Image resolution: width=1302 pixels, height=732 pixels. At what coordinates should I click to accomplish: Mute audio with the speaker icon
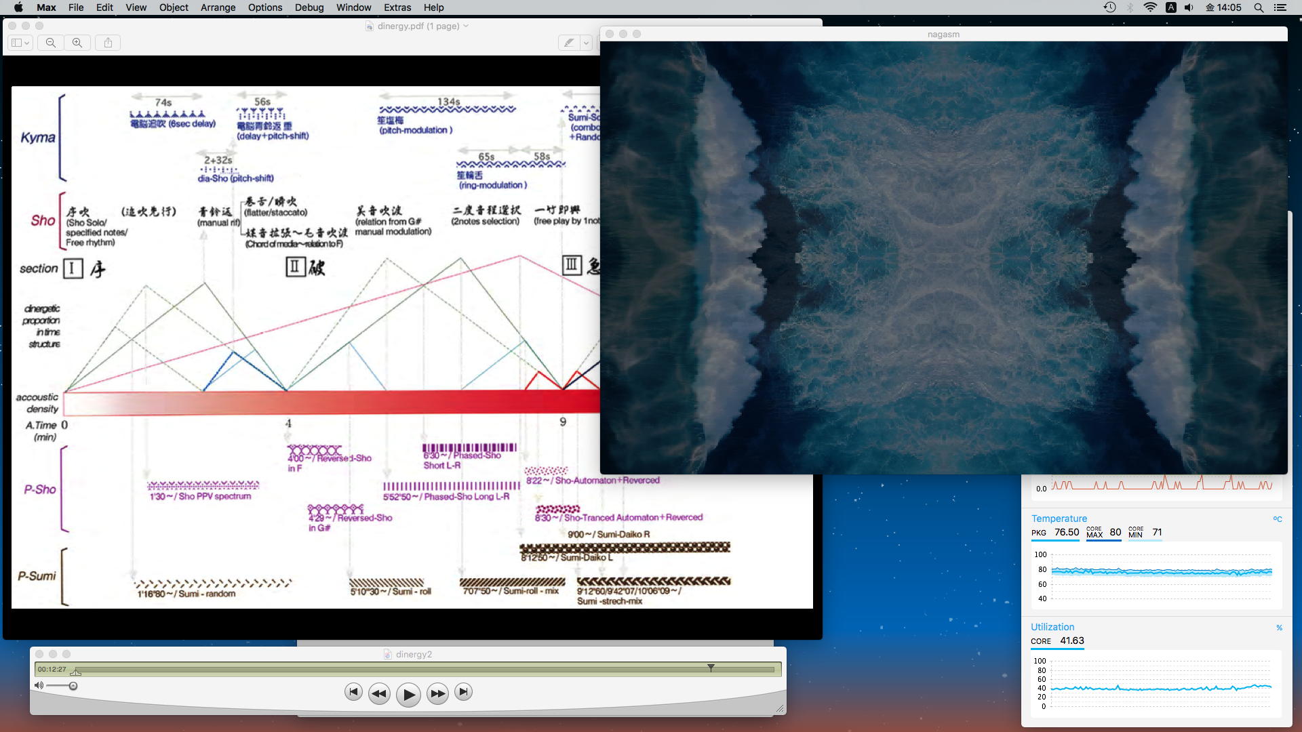point(39,686)
